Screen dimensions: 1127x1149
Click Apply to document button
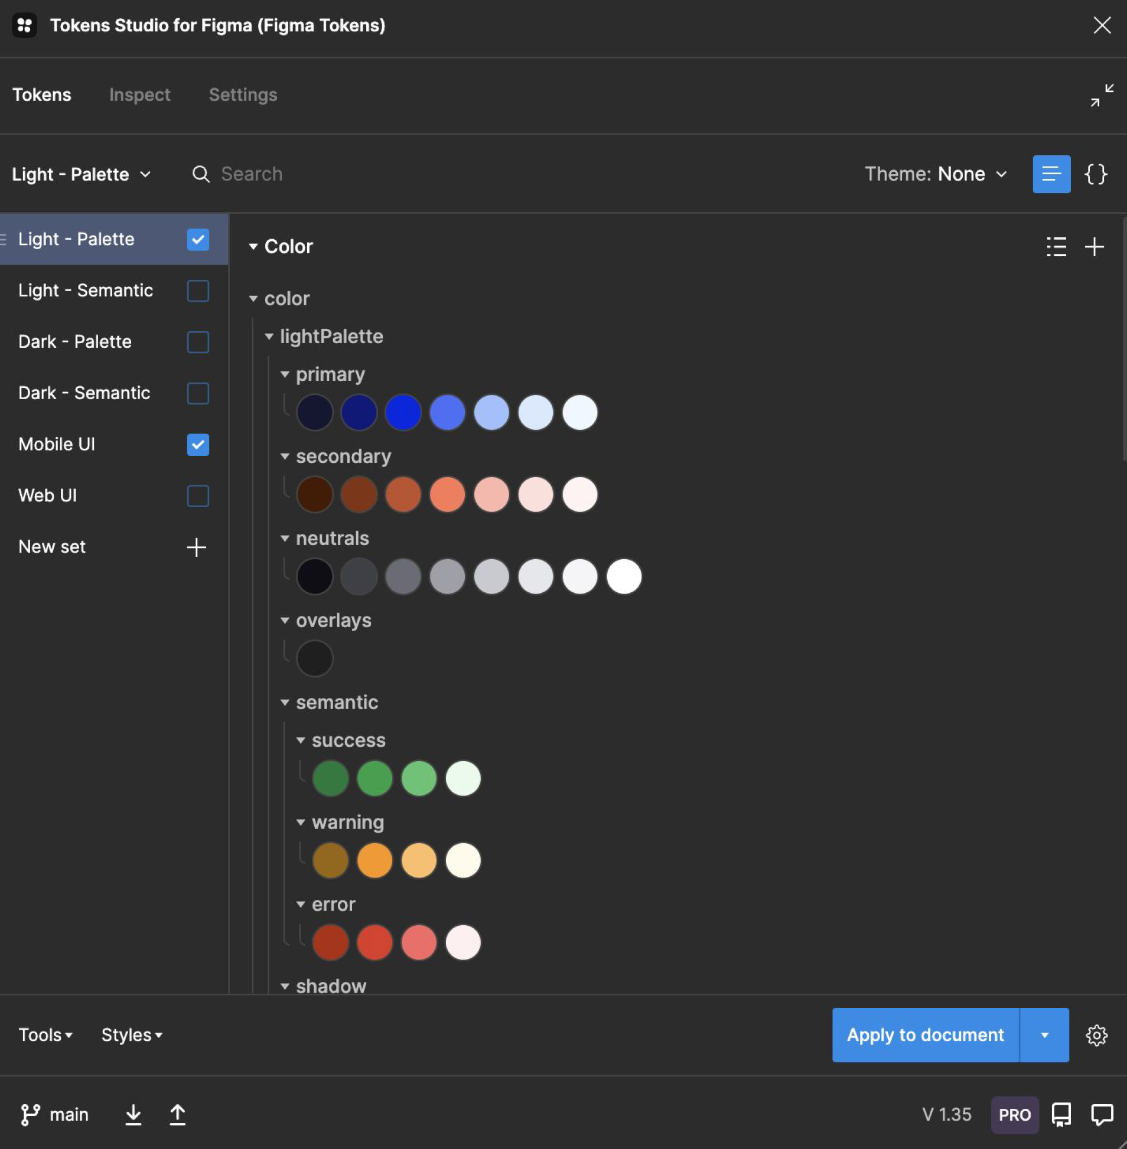coord(925,1036)
